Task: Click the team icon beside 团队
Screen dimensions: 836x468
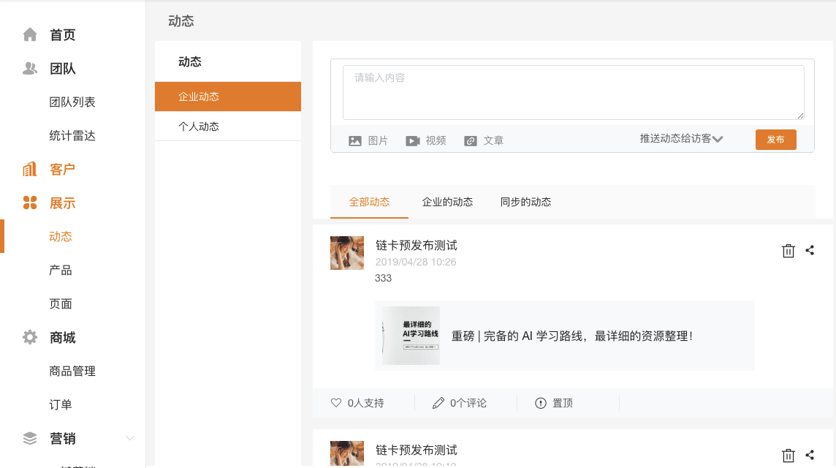Action: coord(30,69)
